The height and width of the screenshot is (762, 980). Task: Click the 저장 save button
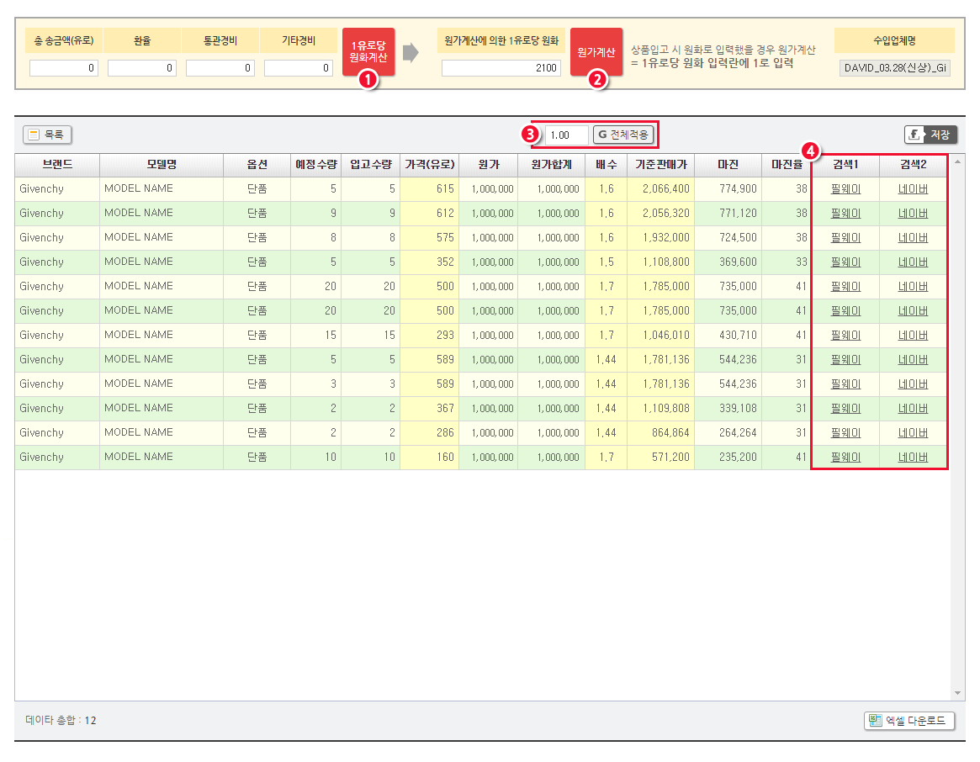pyautogui.click(x=930, y=135)
